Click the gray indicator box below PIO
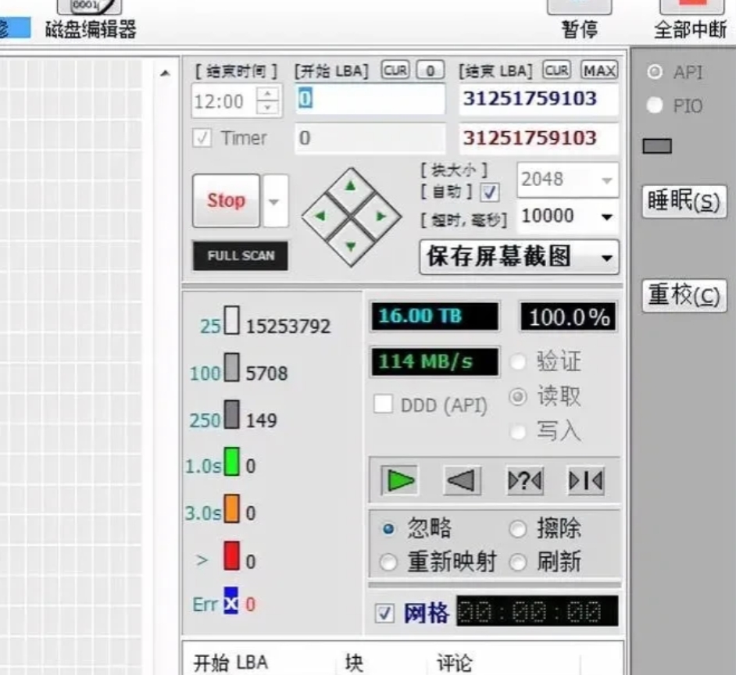 pos(657,146)
